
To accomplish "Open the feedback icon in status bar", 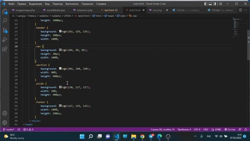I will 240,130.
